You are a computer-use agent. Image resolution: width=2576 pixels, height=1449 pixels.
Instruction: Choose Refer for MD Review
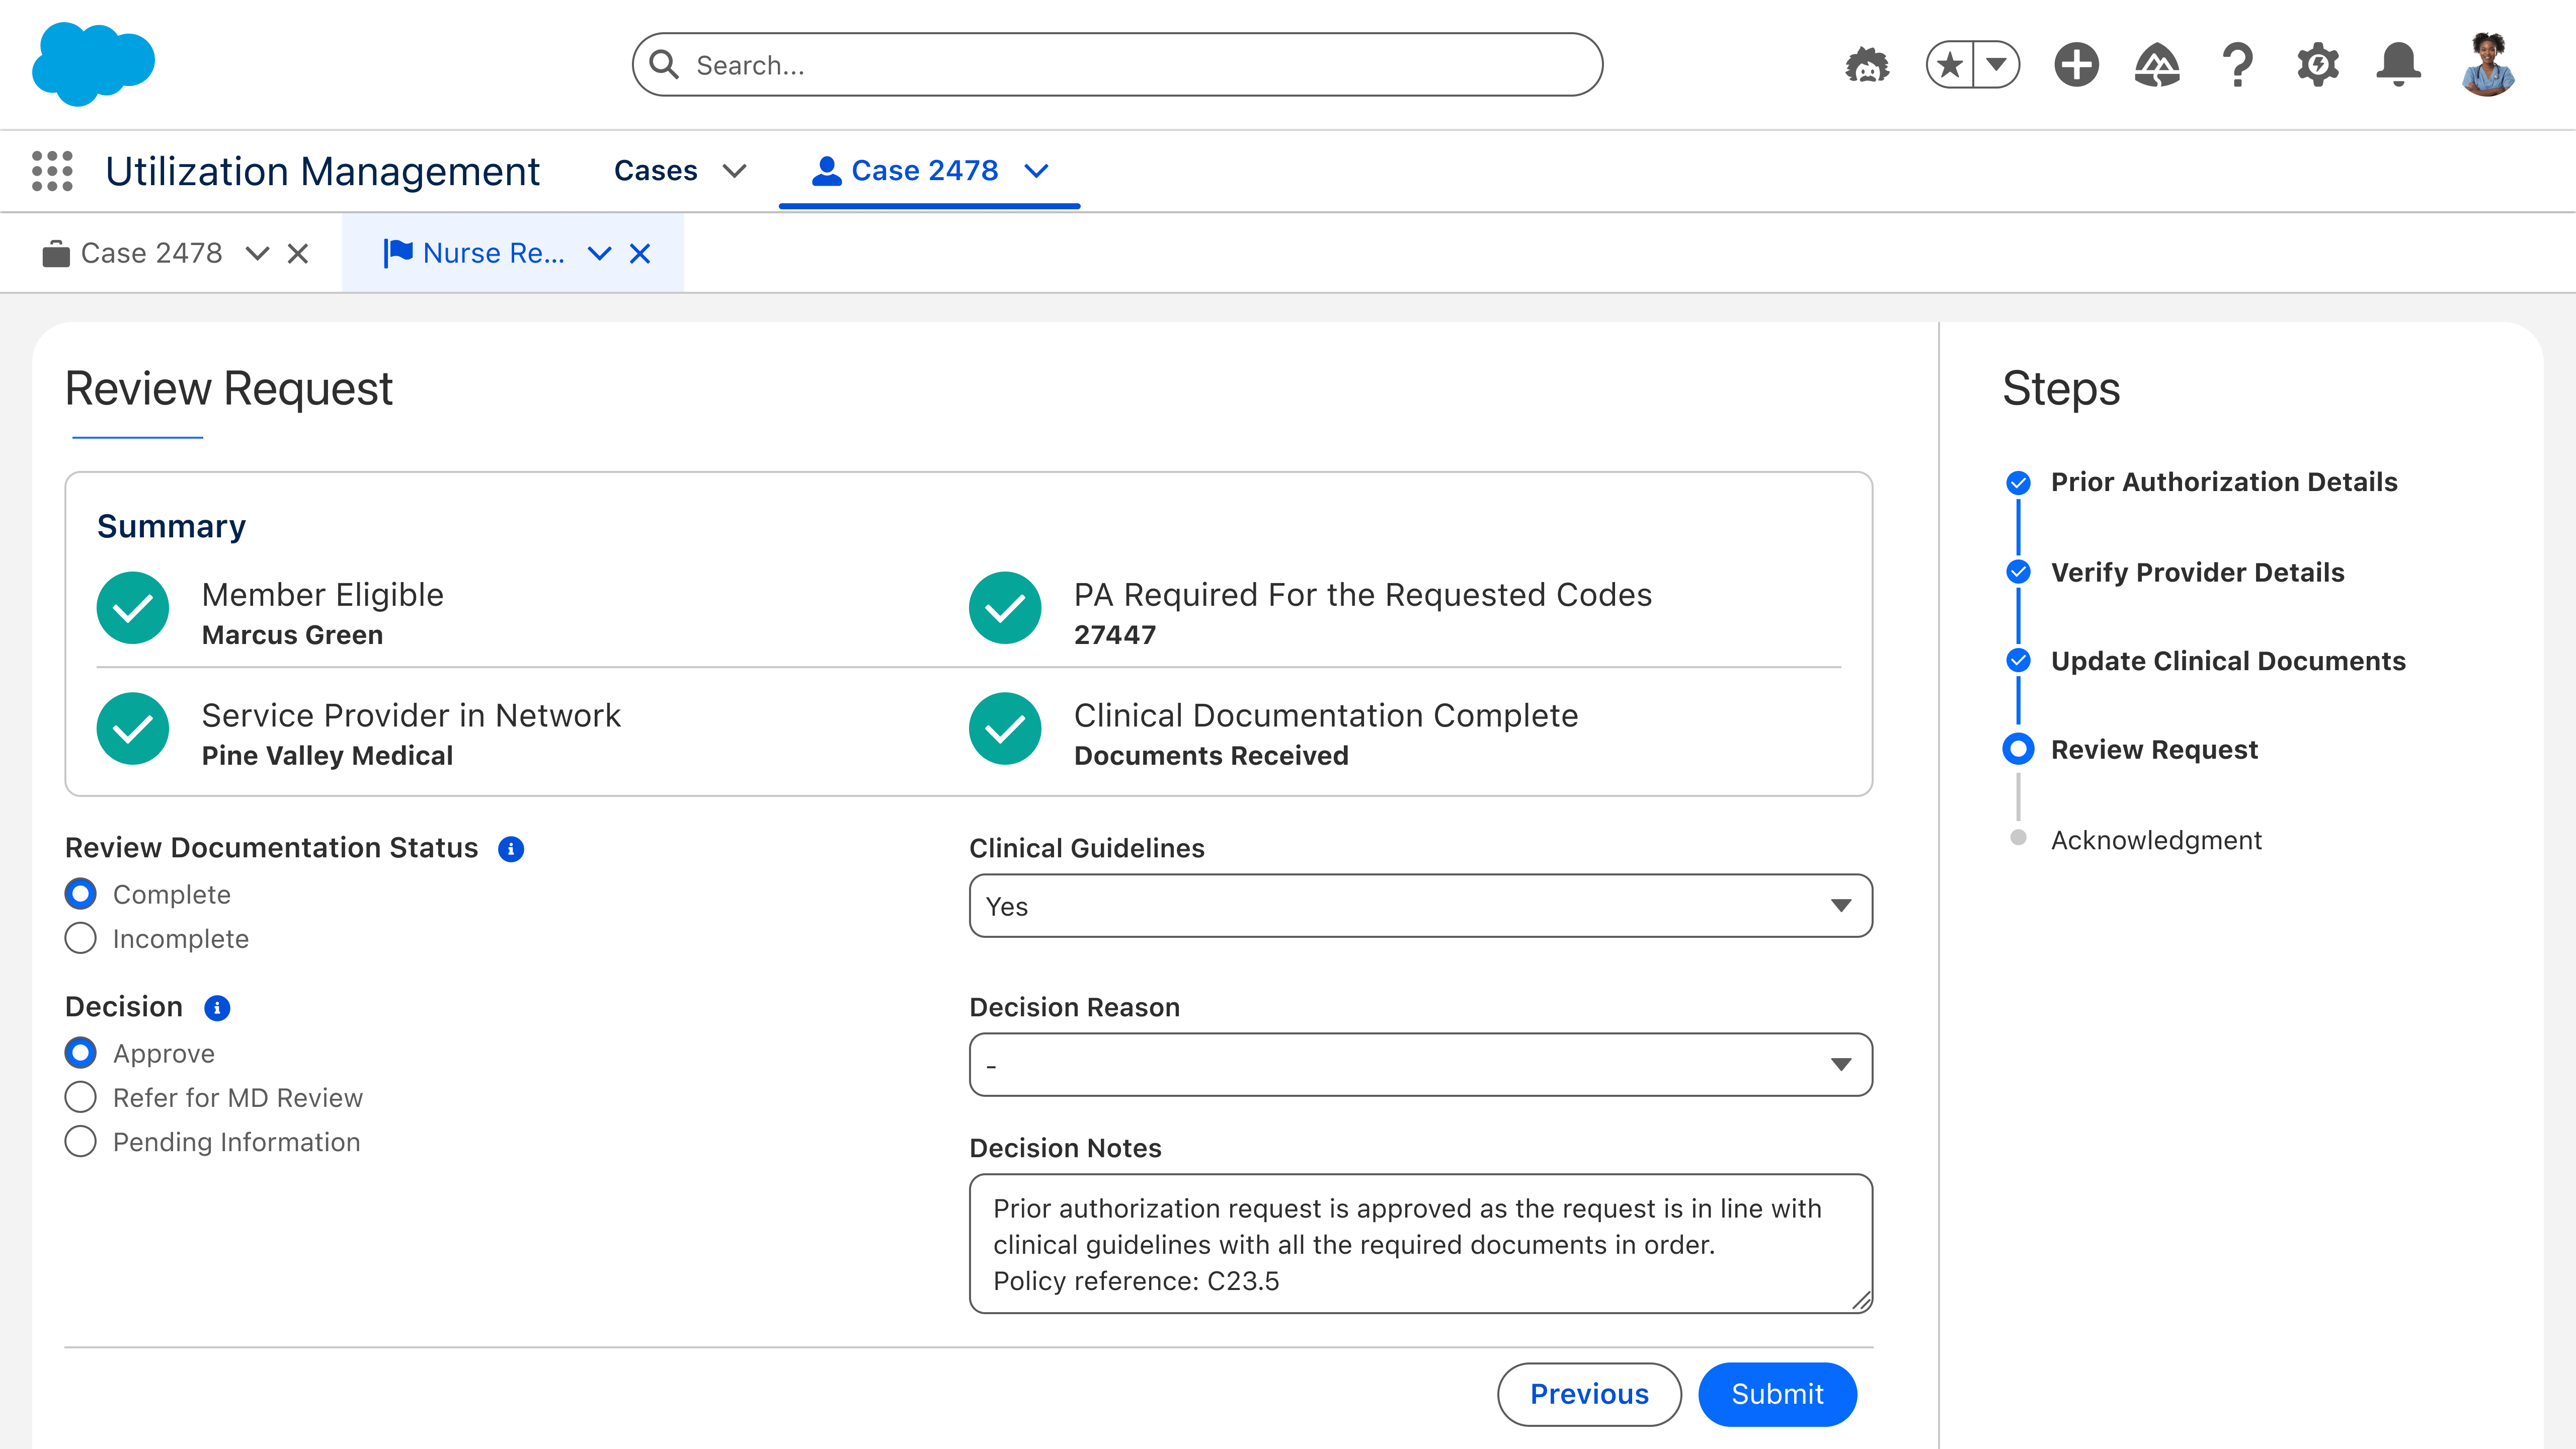[x=81, y=1097]
